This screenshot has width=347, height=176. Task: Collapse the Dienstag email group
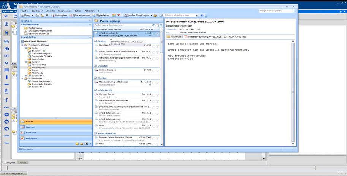(x=95, y=66)
